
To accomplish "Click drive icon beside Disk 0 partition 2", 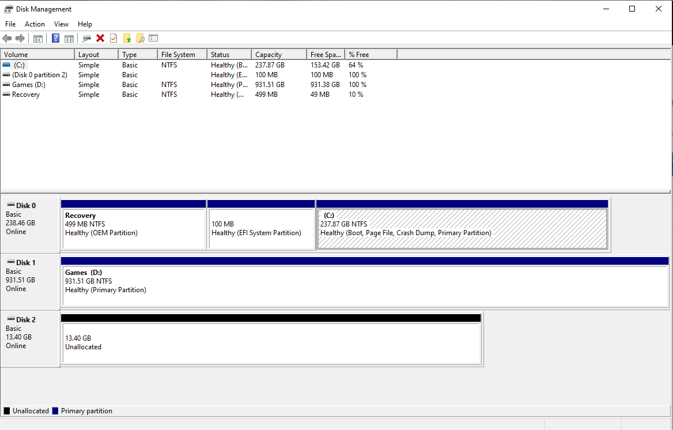I will 6,75.
